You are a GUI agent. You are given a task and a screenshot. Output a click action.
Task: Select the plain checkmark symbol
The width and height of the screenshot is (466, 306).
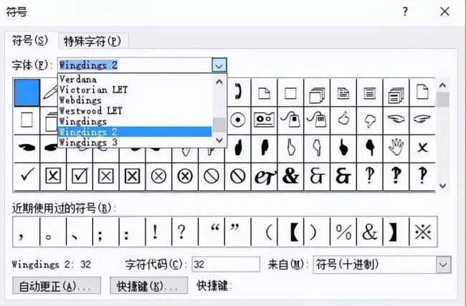pyautogui.click(x=27, y=176)
